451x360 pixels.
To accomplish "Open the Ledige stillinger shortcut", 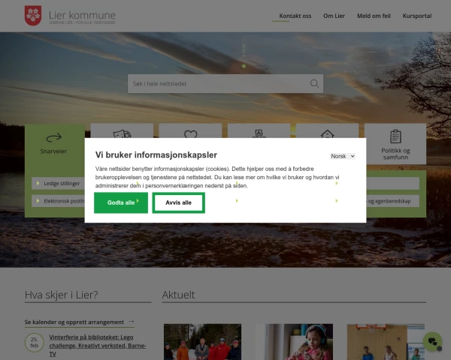I will pyautogui.click(x=59, y=184).
